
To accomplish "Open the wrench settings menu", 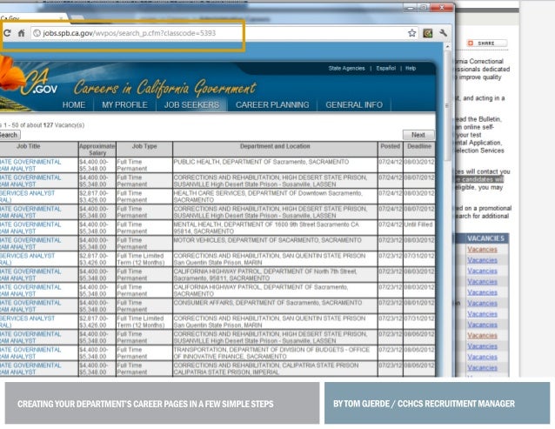I will point(443,33).
